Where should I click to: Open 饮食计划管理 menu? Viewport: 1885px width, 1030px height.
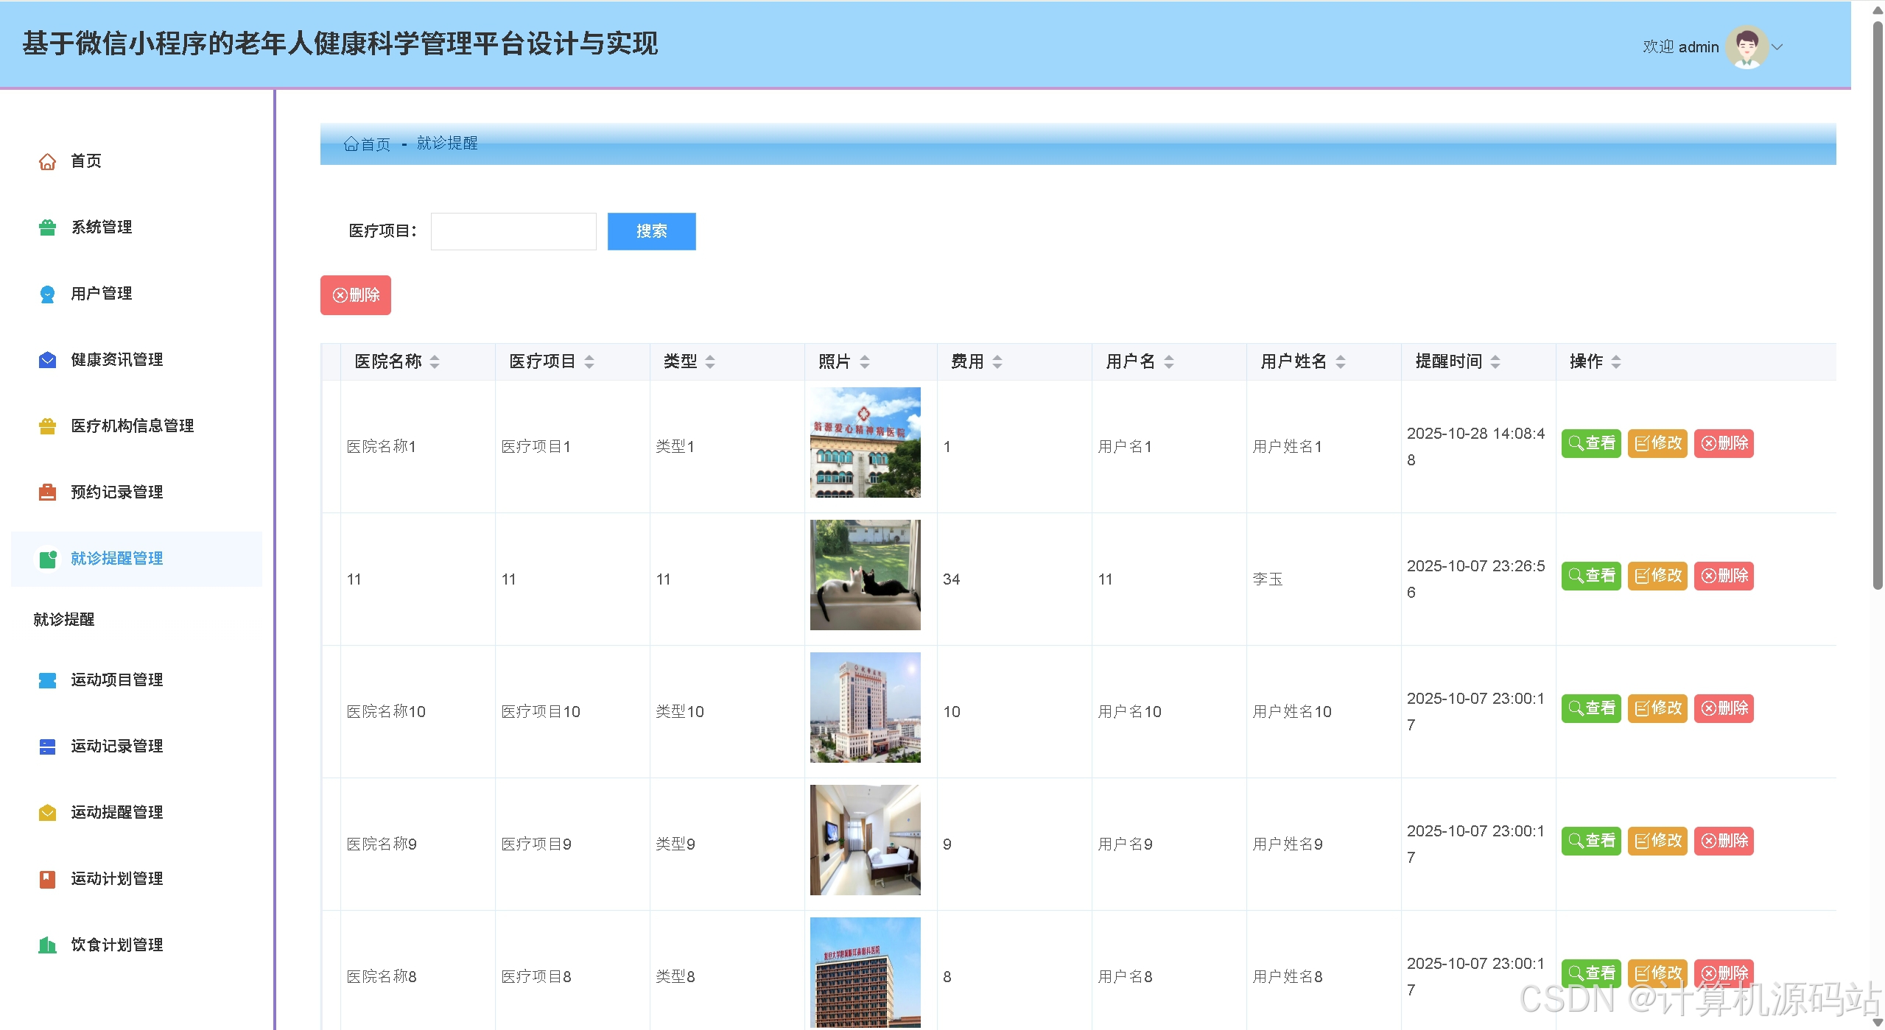pyautogui.click(x=136, y=945)
